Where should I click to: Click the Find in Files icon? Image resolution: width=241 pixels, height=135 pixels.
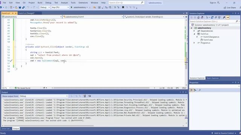point(95,7)
